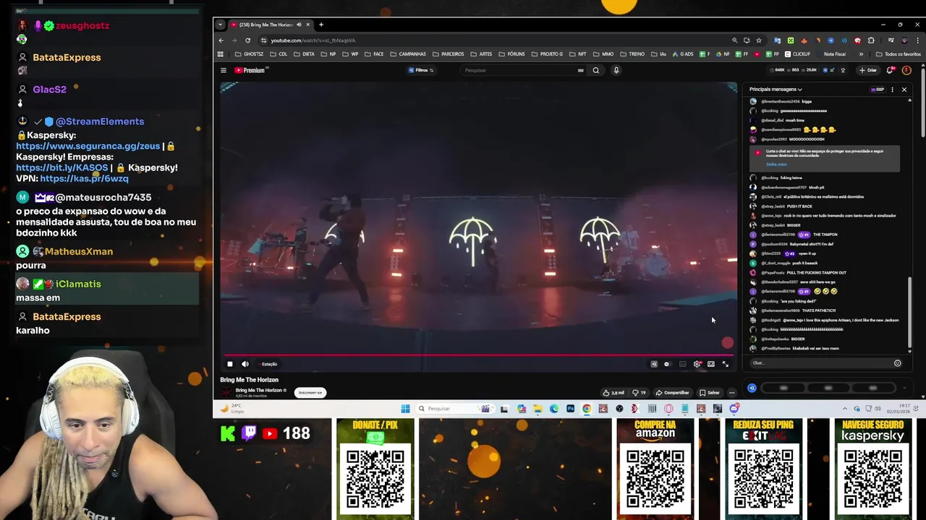The image size is (926, 520).
Task: Close the live chat panel
Action: (x=904, y=90)
